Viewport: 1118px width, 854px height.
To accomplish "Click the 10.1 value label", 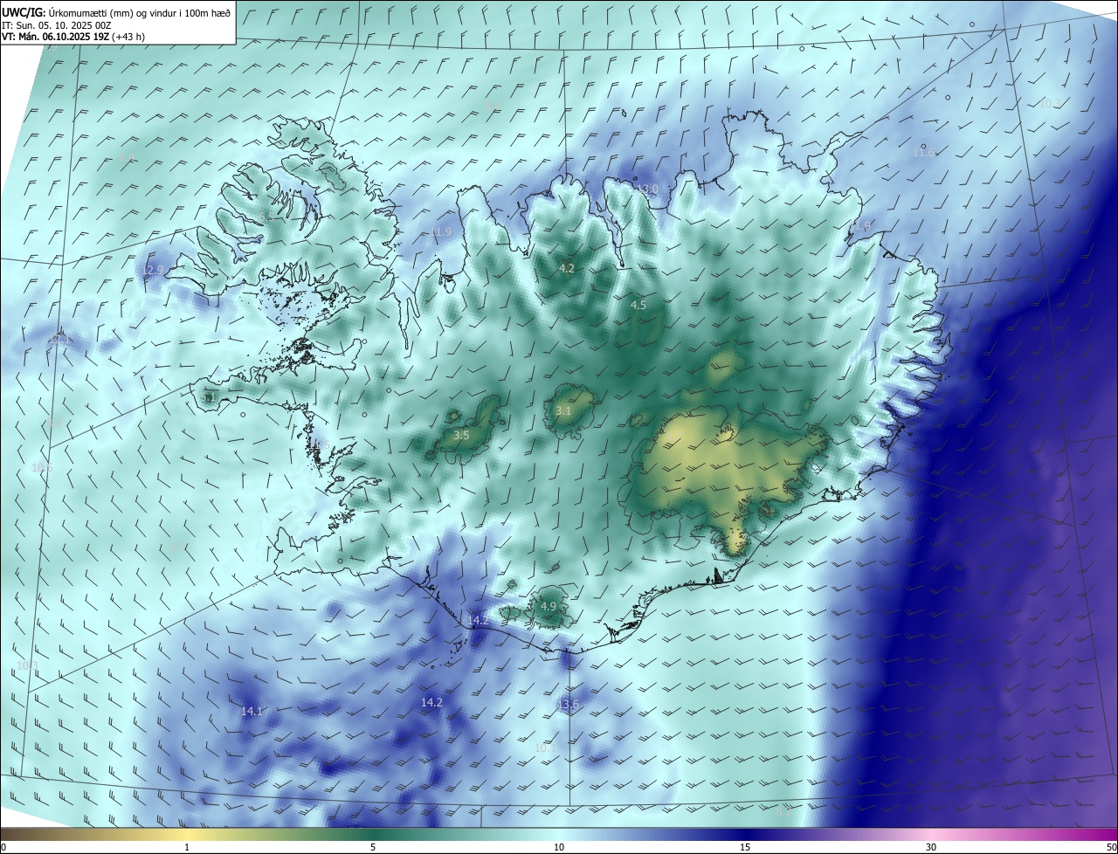I will 545,748.
